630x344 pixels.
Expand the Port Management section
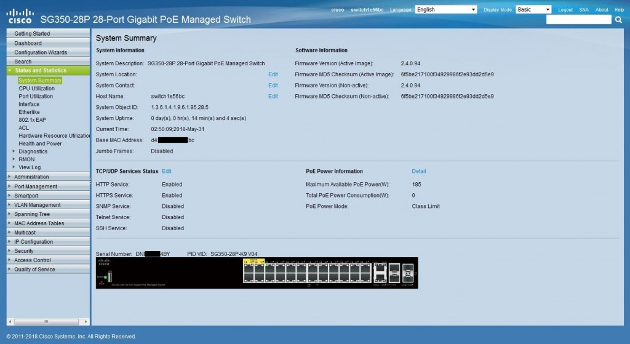(x=48, y=186)
